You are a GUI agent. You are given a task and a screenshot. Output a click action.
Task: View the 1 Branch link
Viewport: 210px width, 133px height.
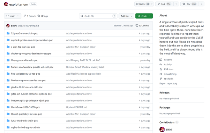coord(30,16)
